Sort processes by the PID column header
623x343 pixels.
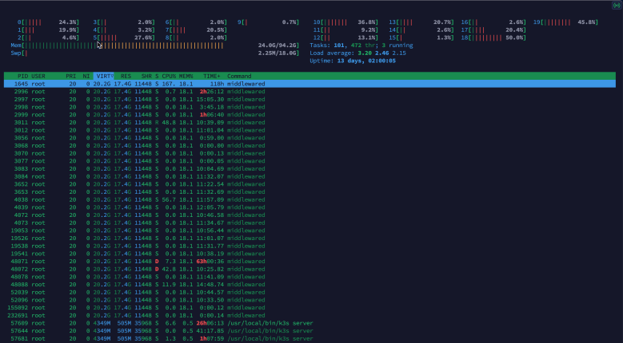pyautogui.click(x=22, y=76)
